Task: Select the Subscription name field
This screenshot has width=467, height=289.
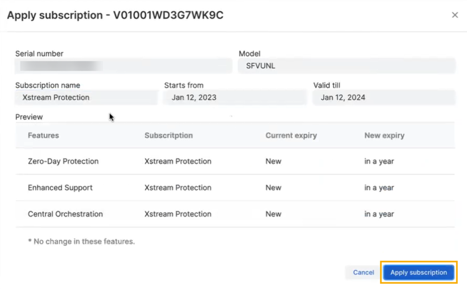Action: (86, 97)
